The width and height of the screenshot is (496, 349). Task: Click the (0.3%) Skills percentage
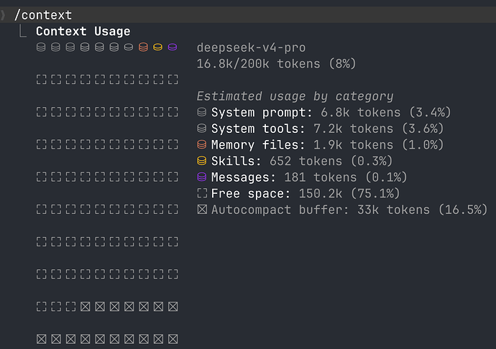372,162
